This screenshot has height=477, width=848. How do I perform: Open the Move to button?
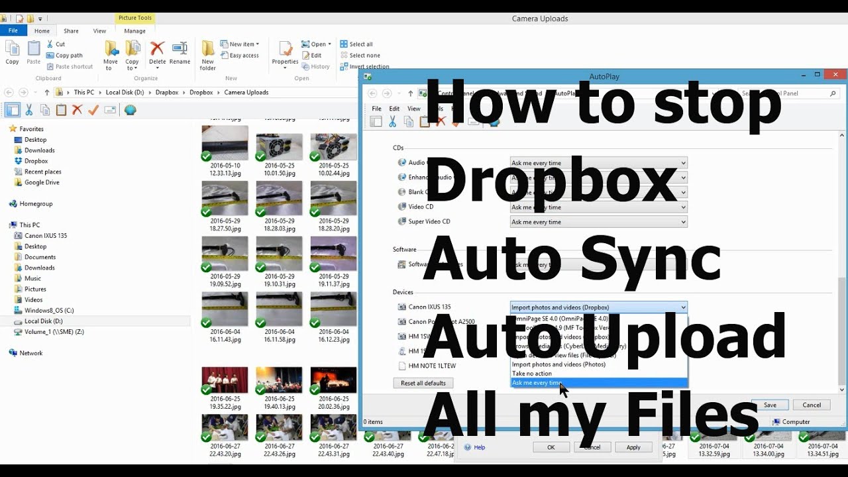point(111,56)
